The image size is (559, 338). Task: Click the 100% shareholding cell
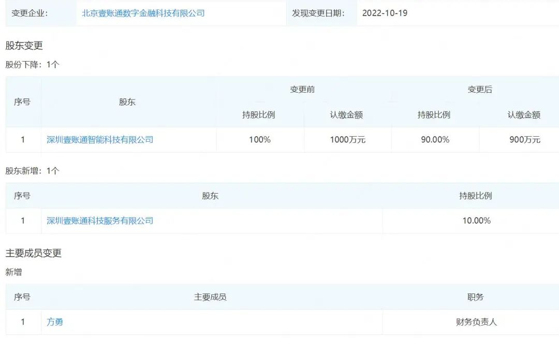click(260, 140)
